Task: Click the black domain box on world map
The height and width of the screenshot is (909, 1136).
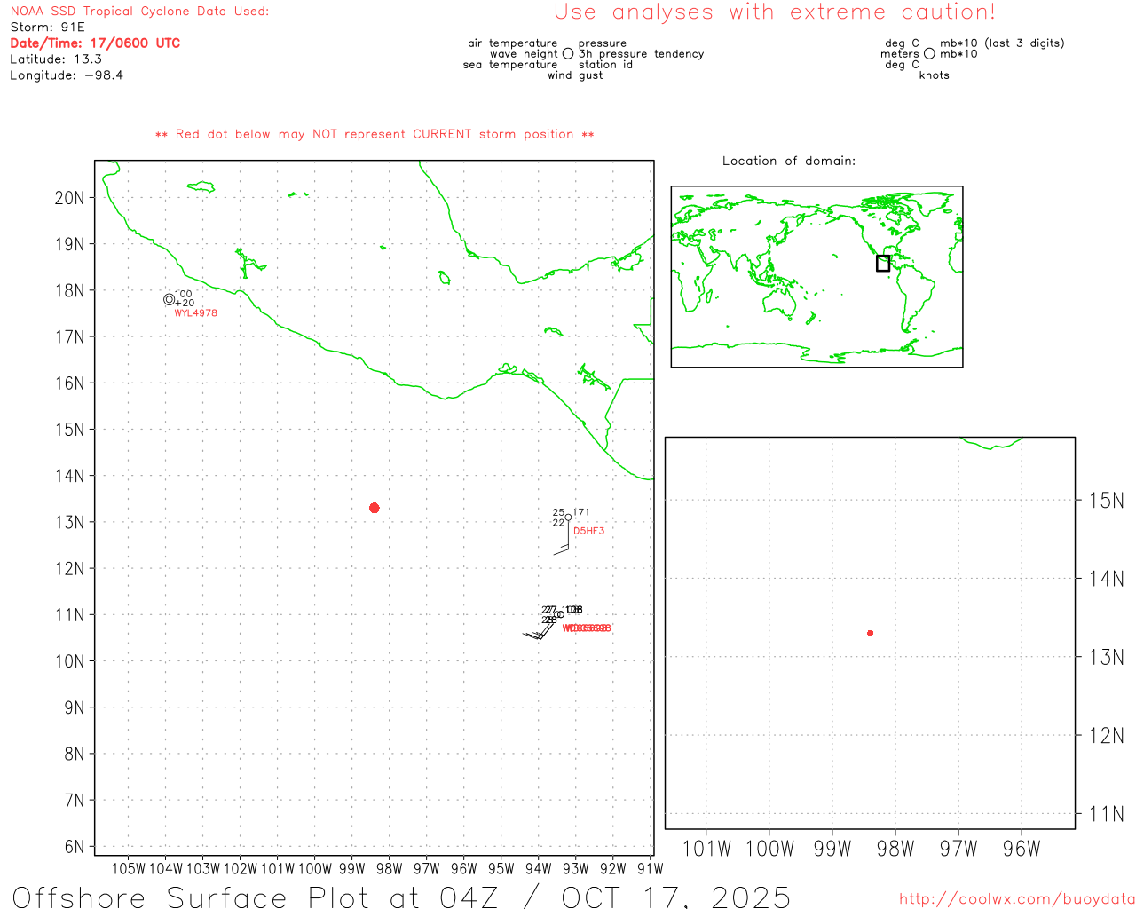Action: coord(882,263)
